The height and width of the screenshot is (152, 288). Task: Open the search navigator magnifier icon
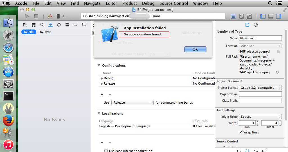[42, 25]
